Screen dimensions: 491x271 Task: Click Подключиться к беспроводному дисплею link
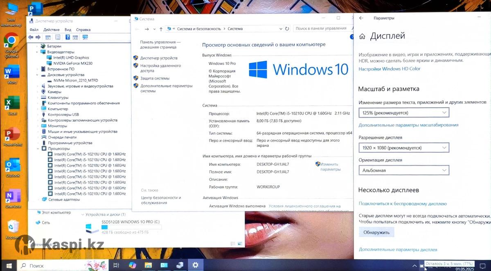(x=403, y=203)
